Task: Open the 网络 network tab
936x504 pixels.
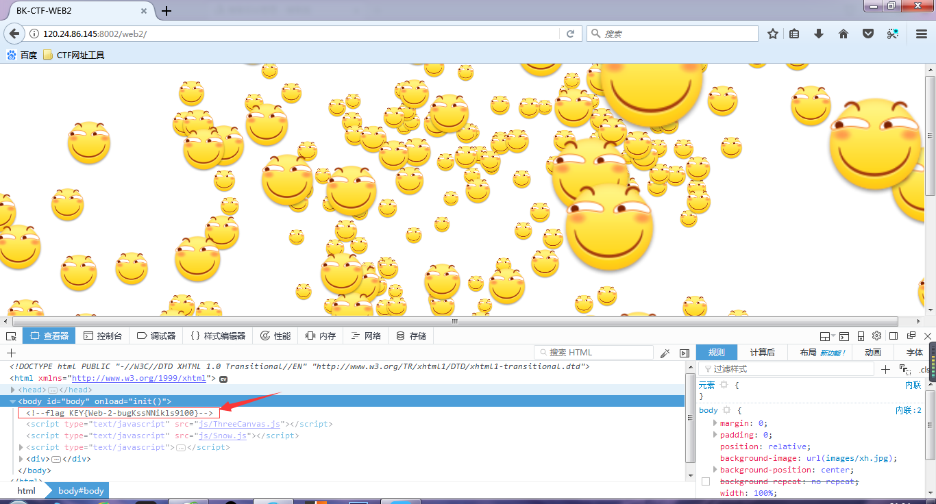Action: [366, 336]
